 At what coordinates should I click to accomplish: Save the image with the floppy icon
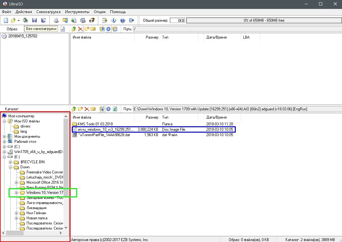pyautogui.click(x=34, y=20)
